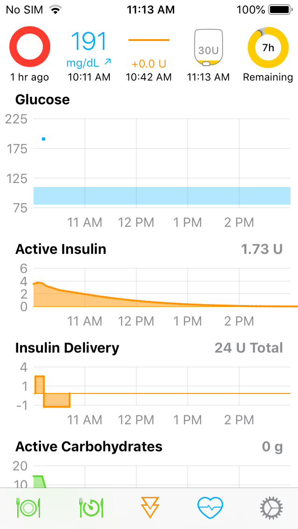Open the bolus delivery arrows icon

149,508
